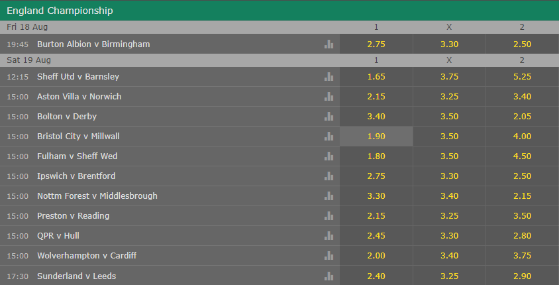
Task: Select Barnsley away win odds 5.25
Action: (x=523, y=77)
